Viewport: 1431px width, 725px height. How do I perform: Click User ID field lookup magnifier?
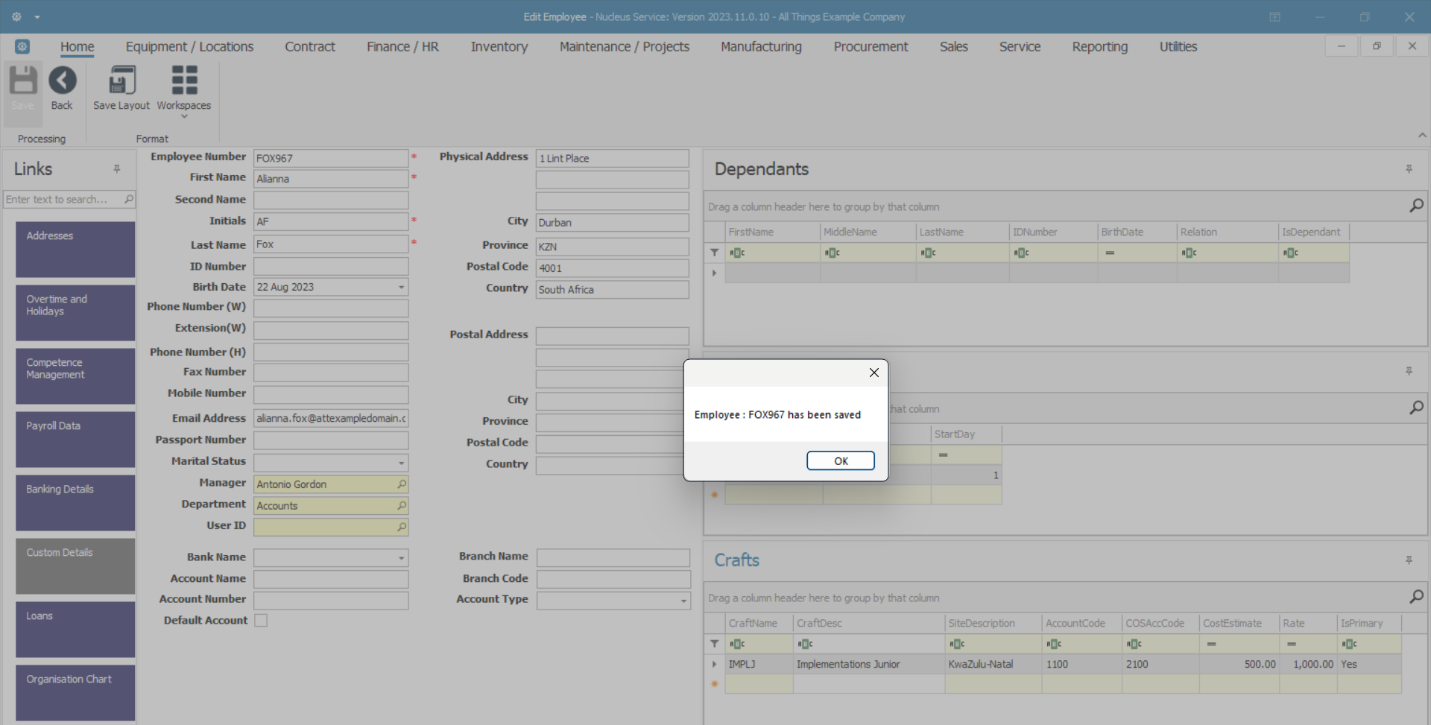pyautogui.click(x=402, y=527)
